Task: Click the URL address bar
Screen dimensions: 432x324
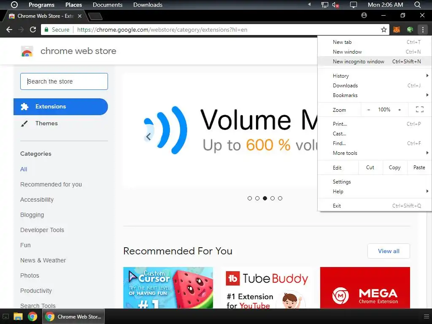Action: click(x=215, y=30)
